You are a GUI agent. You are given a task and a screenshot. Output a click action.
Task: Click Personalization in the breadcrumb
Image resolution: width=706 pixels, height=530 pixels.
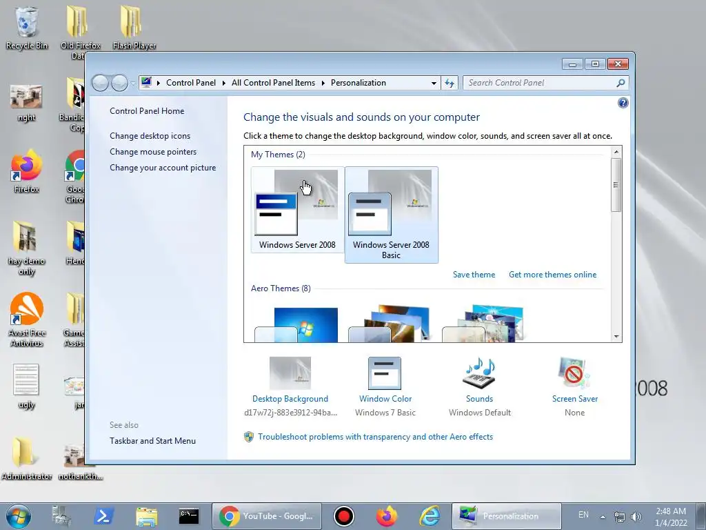[359, 83]
